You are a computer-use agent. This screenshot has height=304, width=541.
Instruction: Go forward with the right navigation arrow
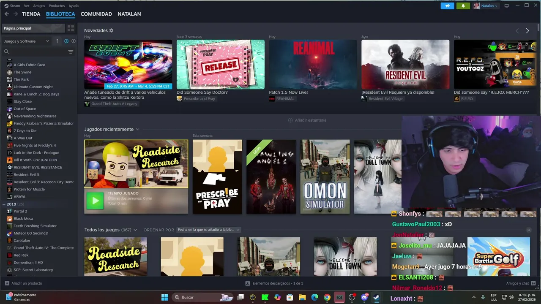16,14
